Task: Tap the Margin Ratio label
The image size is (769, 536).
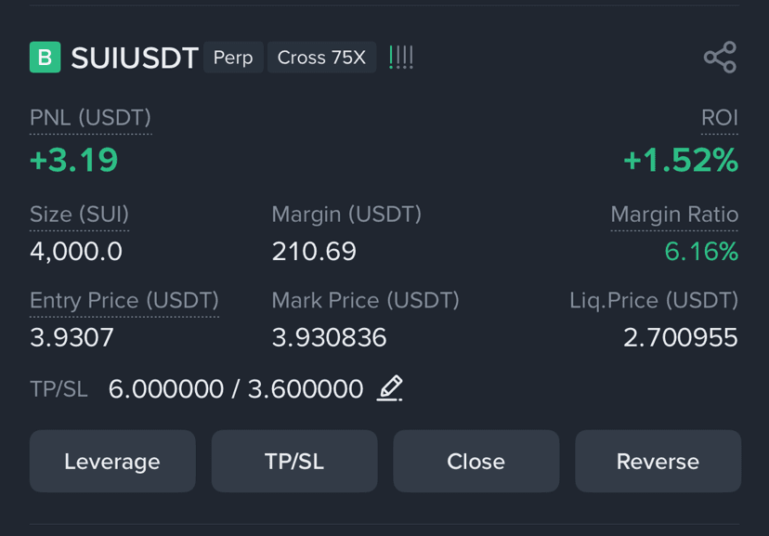Action: point(674,215)
